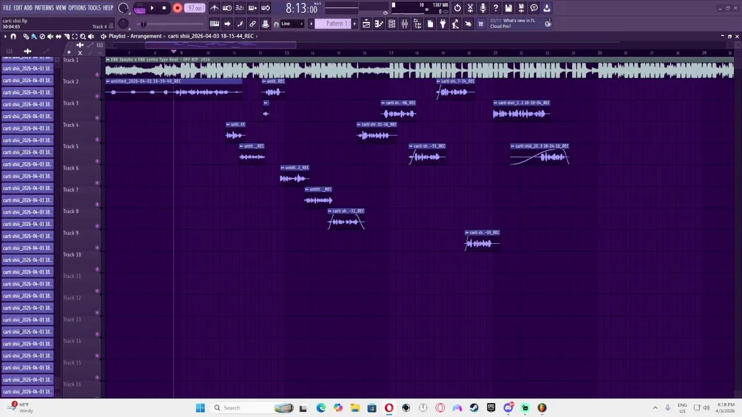Toggle auto-scroll arrow icon

[x=227, y=24]
